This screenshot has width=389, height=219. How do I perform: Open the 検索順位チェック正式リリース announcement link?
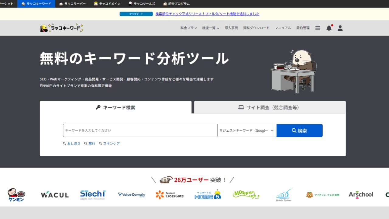207,14
